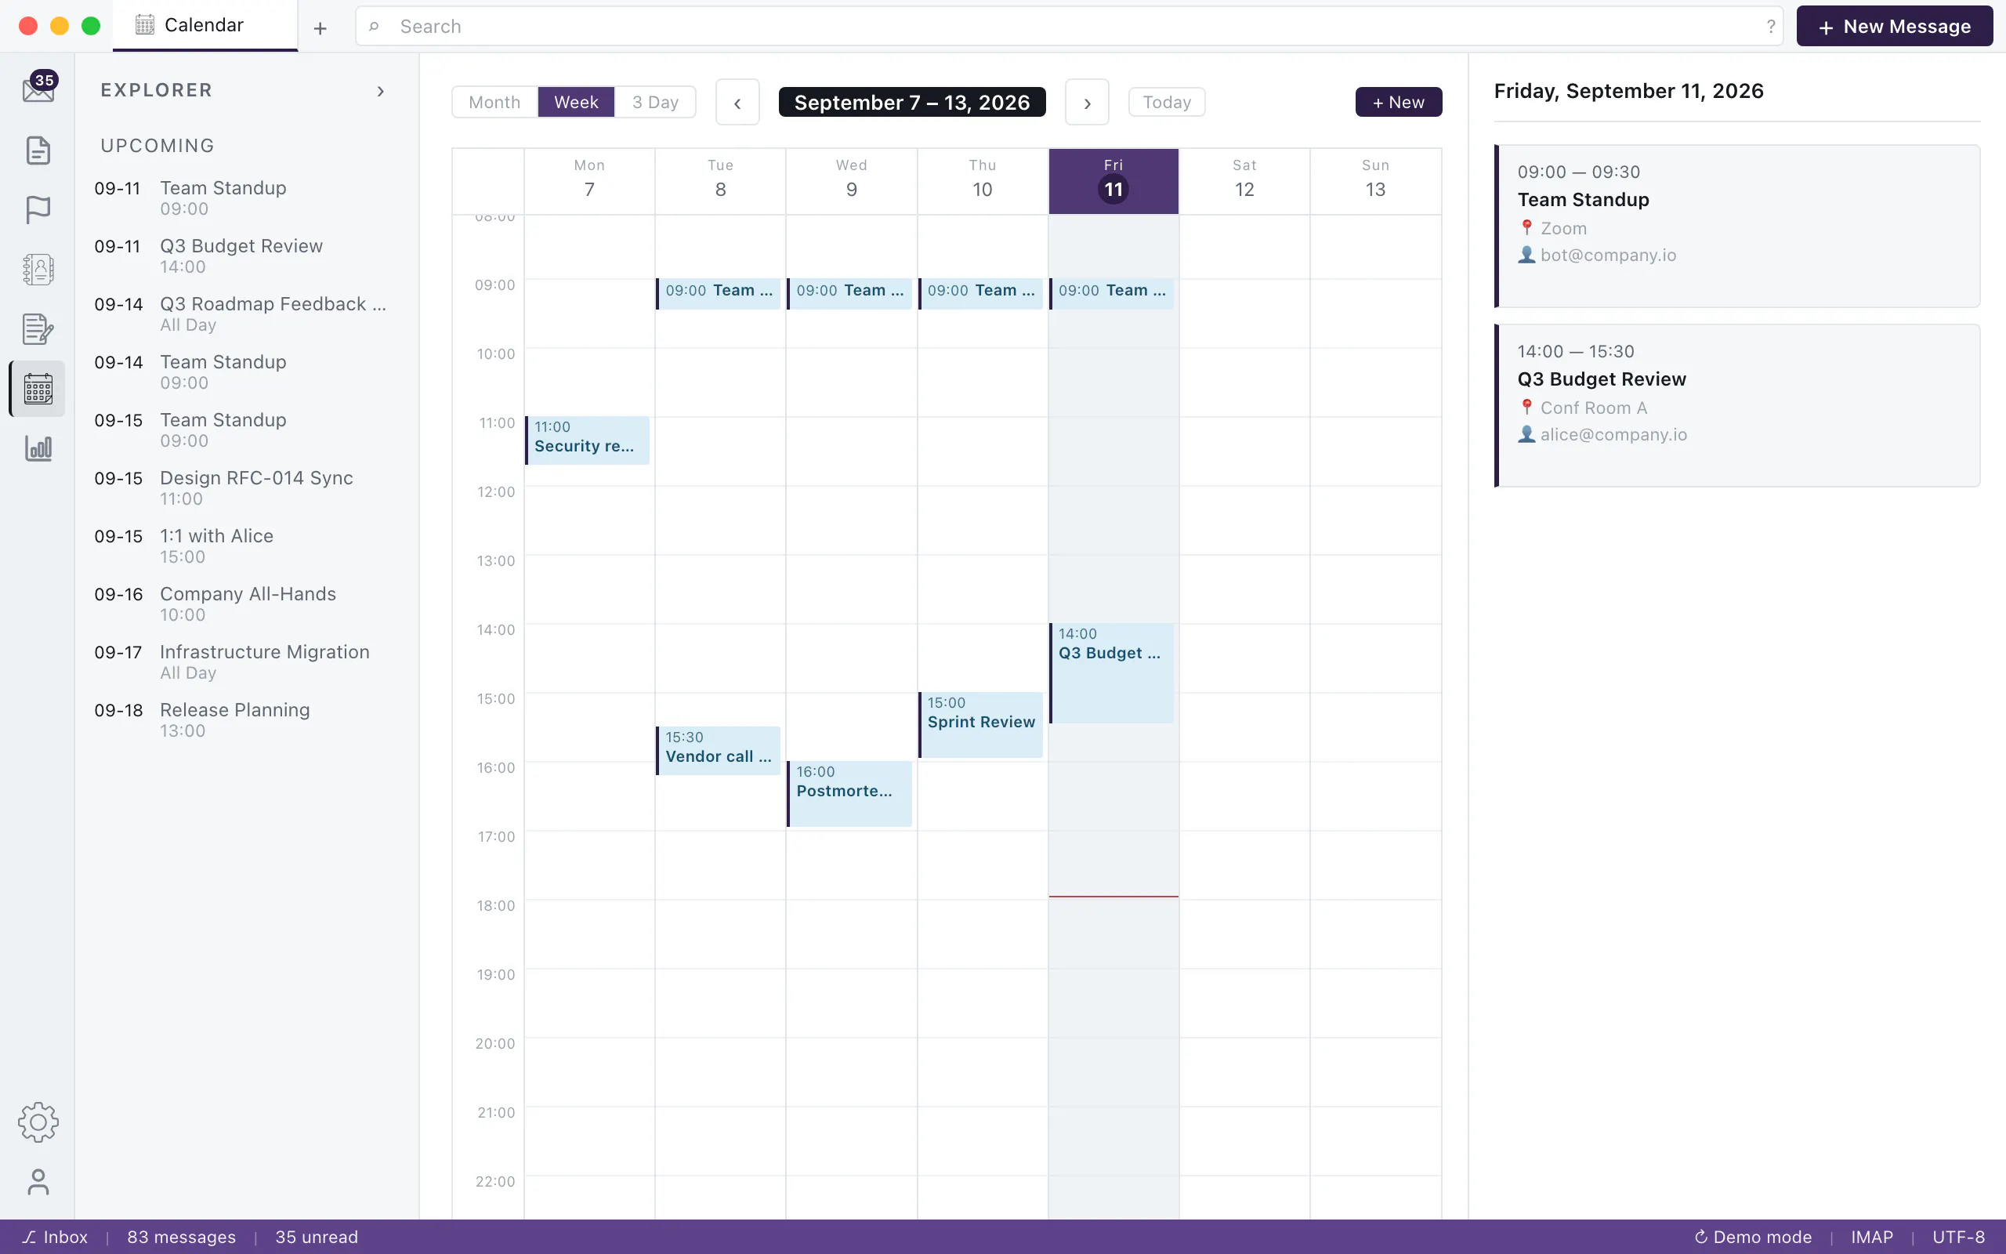Select Wednesday 9 column header
The height and width of the screenshot is (1254, 2006).
[x=851, y=181]
